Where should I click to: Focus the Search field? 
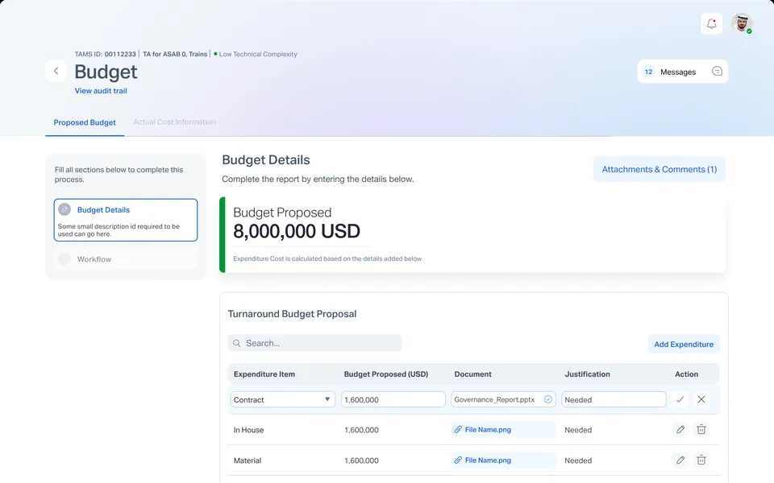314,343
